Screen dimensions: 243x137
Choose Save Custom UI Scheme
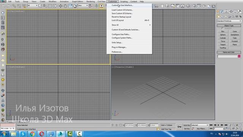pyautogui.click(x=129, y=13)
